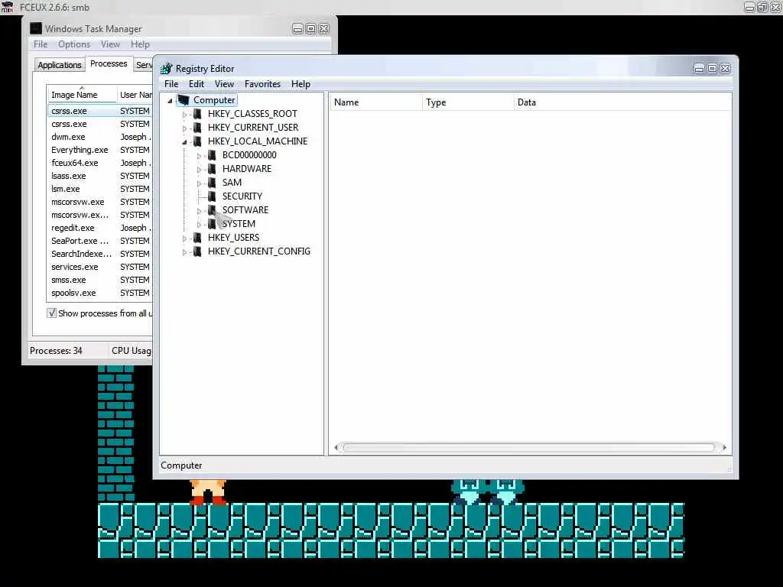
Task: Toggle Show processes from all users checkbox
Action: (51, 313)
